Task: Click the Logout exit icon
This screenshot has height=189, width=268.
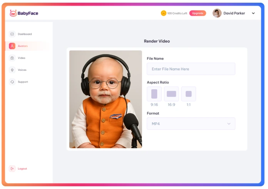Action: 12,169
